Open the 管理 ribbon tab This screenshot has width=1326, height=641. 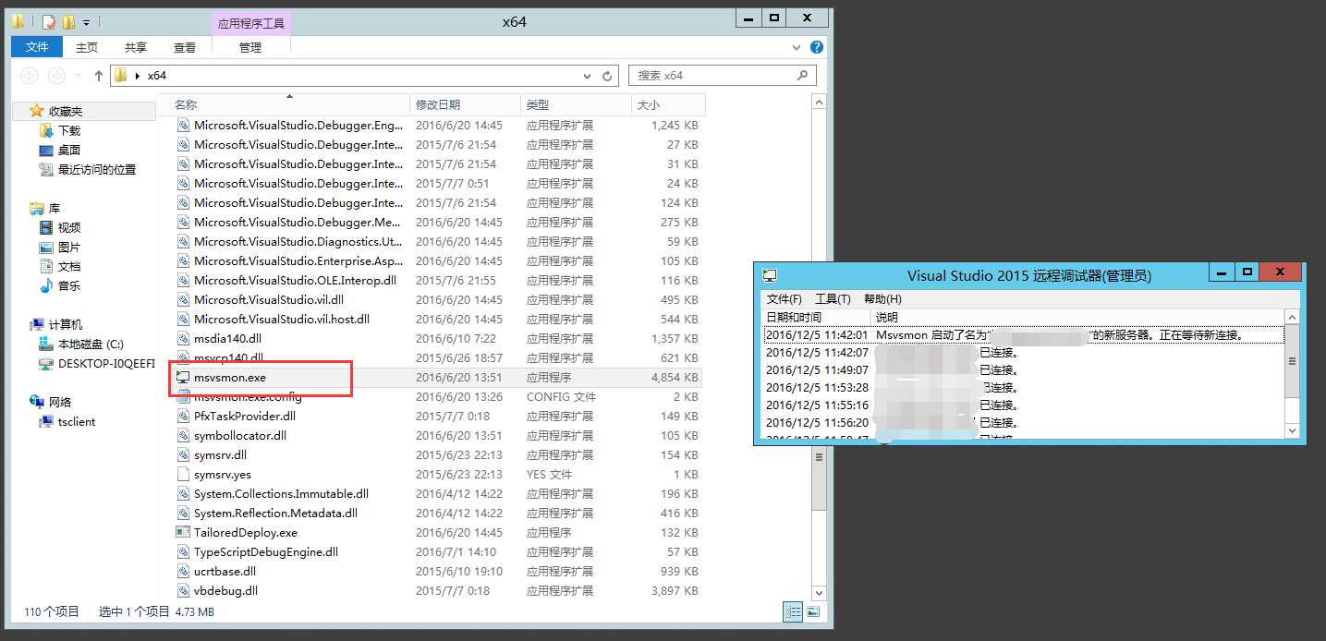pyautogui.click(x=250, y=47)
